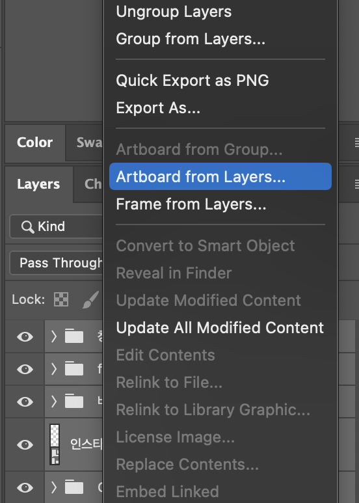Open the Color panel menu icon
The image size is (359, 503).
pyautogui.click(x=356, y=142)
